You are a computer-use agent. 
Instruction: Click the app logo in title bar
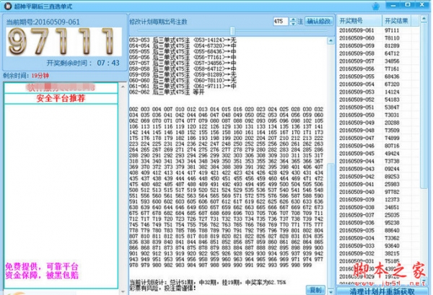pos(8,6)
